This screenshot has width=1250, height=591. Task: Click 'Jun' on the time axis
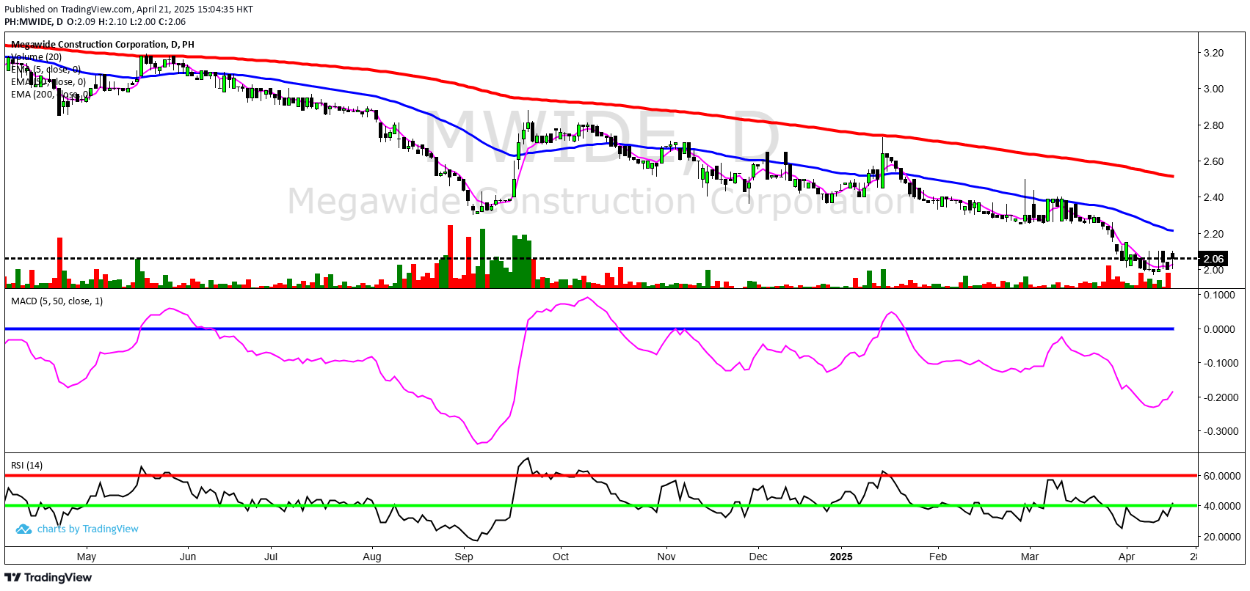click(x=188, y=557)
